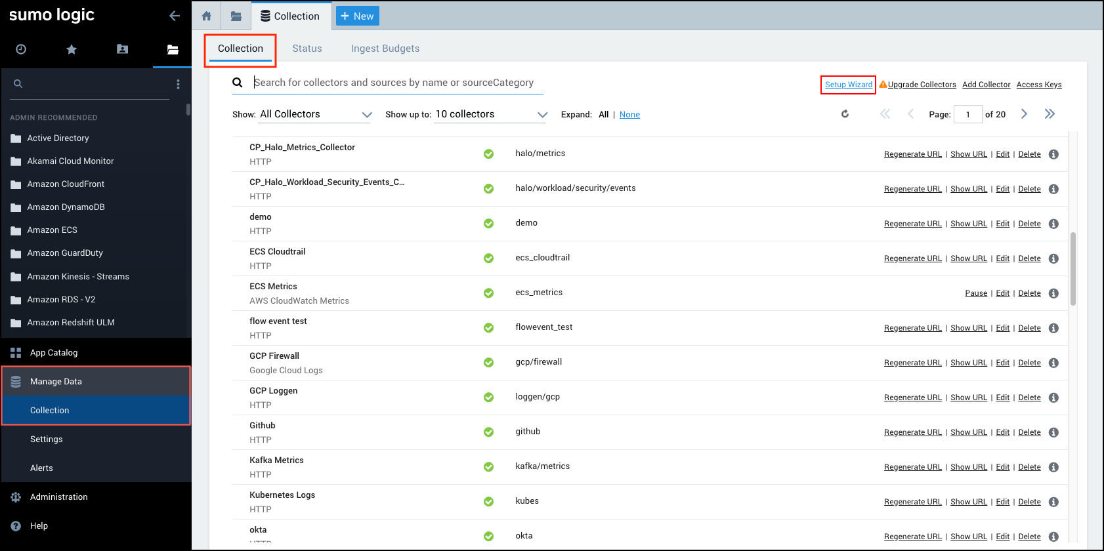1104x551 pixels.
Task: Pause the ECS Metrics source
Action: [976, 293]
